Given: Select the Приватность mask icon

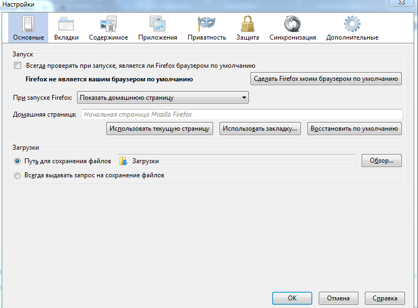Looking at the screenshot, I should [x=207, y=24].
